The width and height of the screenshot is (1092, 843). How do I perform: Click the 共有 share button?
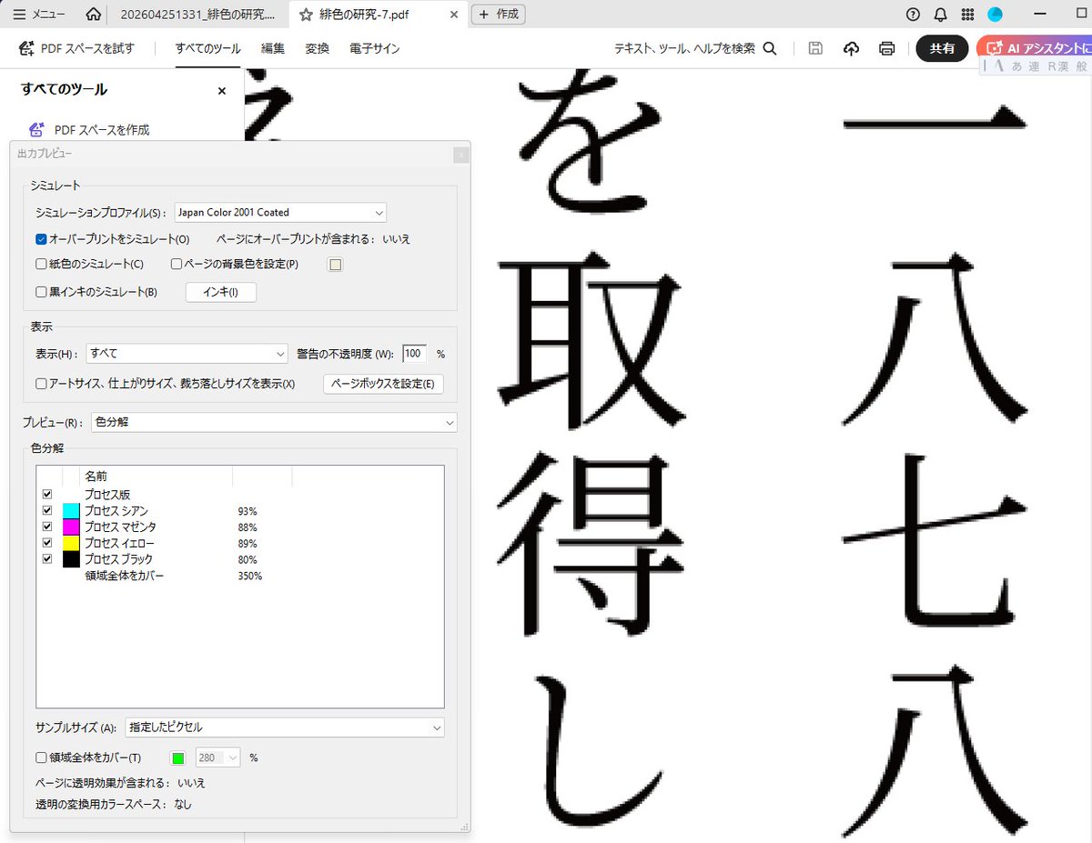pyautogui.click(x=942, y=48)
